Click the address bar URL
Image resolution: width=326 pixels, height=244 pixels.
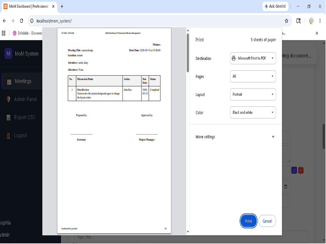(54, 21)
